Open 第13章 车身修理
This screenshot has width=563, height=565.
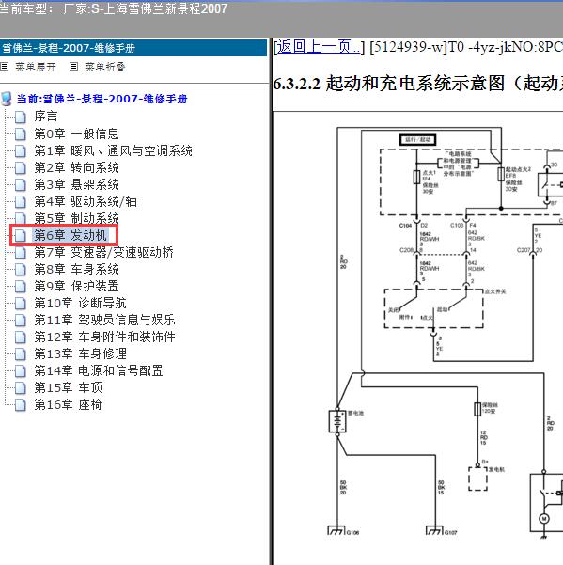[80, 353]
